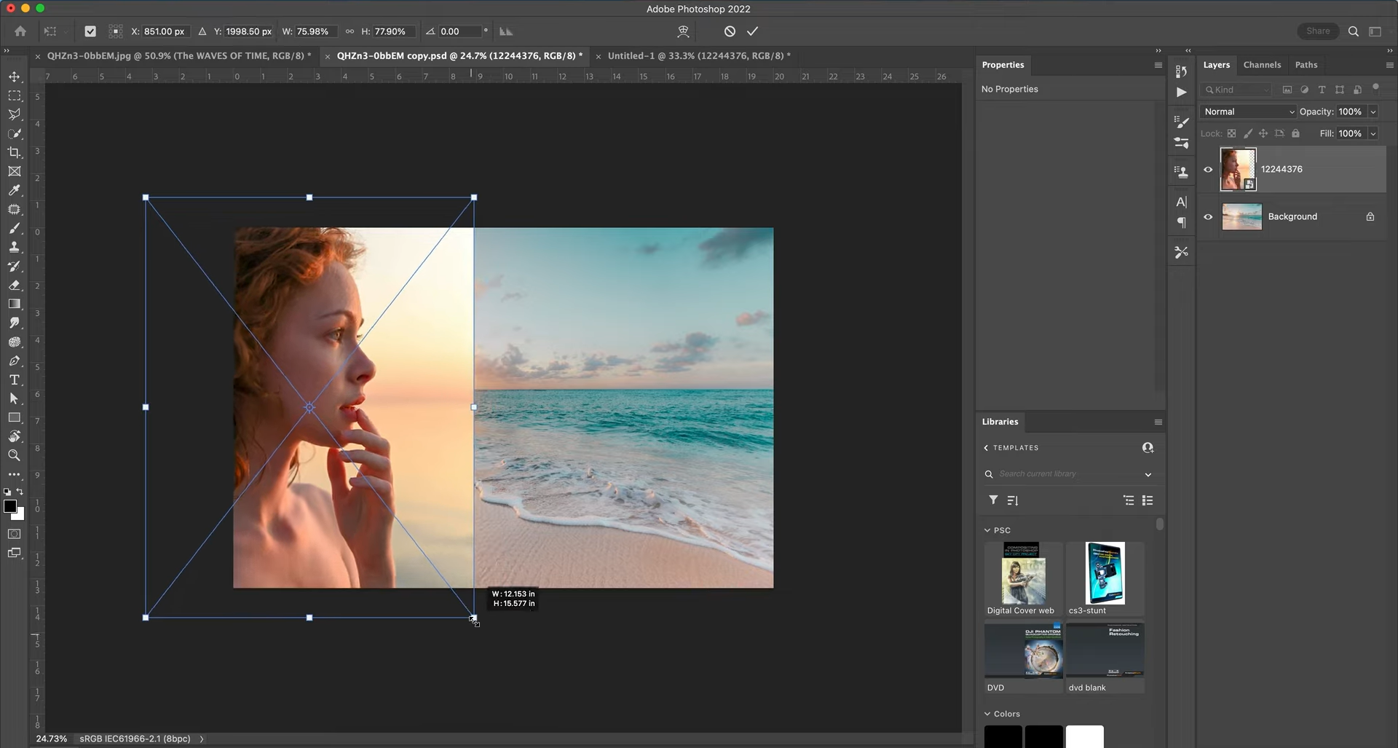Select the Crop tool

[x=15, y=153]
